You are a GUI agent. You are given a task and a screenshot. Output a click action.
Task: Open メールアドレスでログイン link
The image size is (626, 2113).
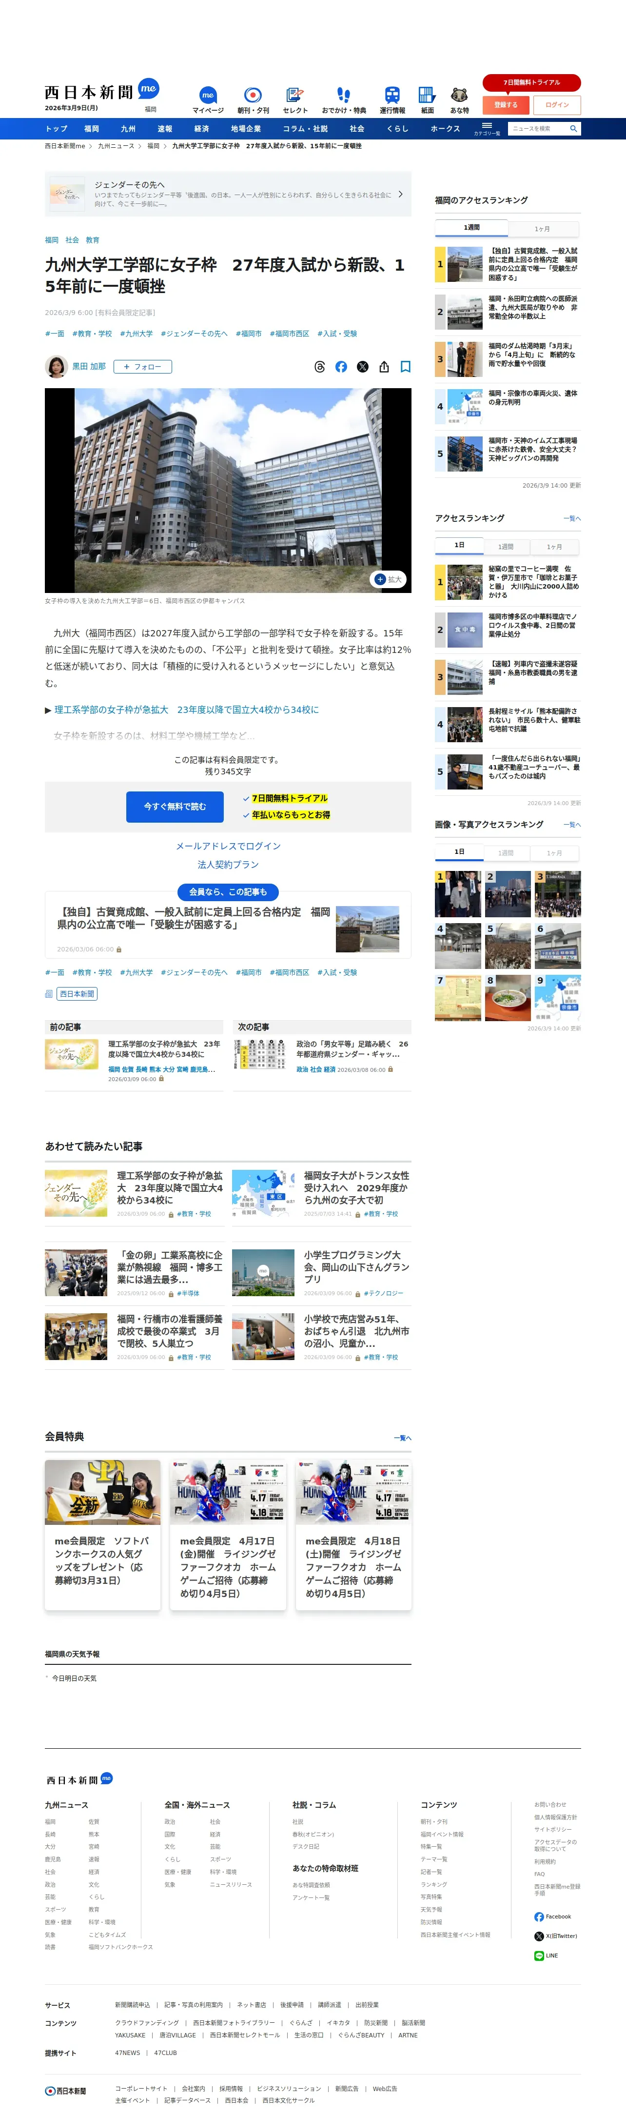pos(228,846)
